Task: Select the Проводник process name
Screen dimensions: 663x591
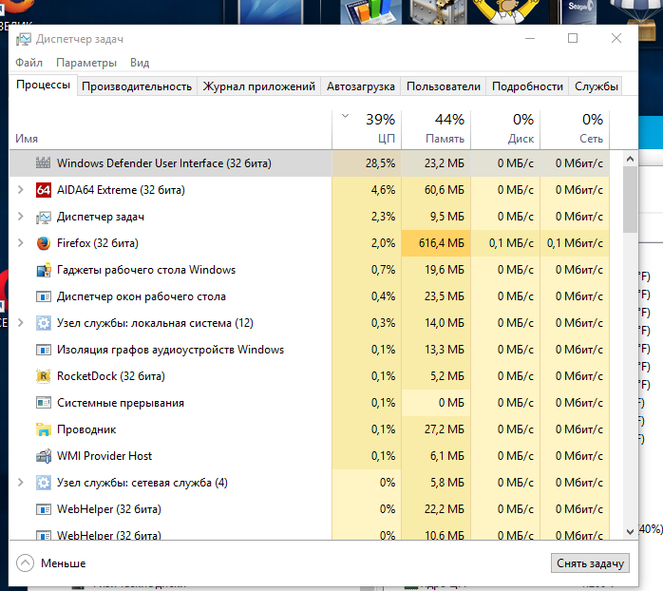Action: pos(86,429)
